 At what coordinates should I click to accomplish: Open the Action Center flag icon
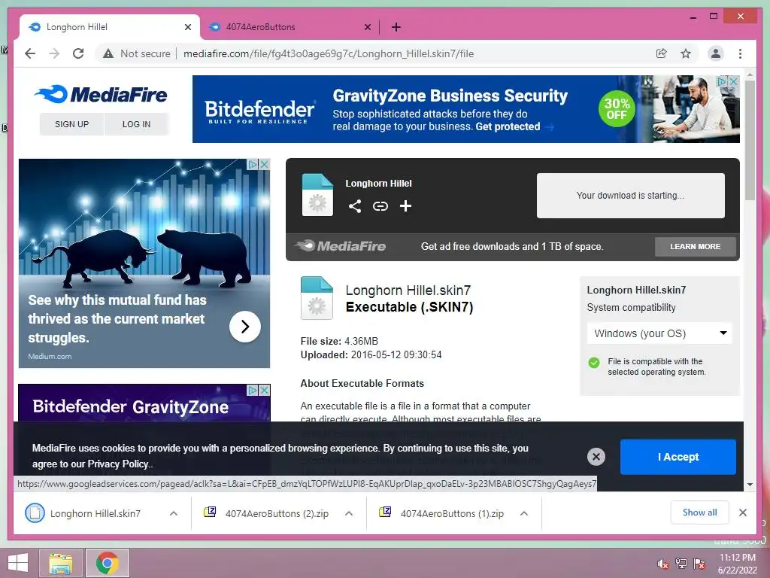click(699, 564)
